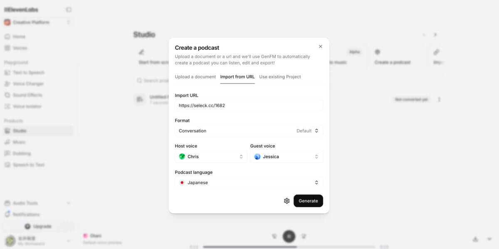
Task: Pause playback with center player button
Action: tap(289, 237)
